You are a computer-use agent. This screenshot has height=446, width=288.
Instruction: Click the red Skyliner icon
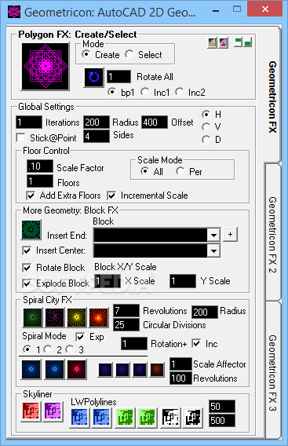tap(31, 411)
